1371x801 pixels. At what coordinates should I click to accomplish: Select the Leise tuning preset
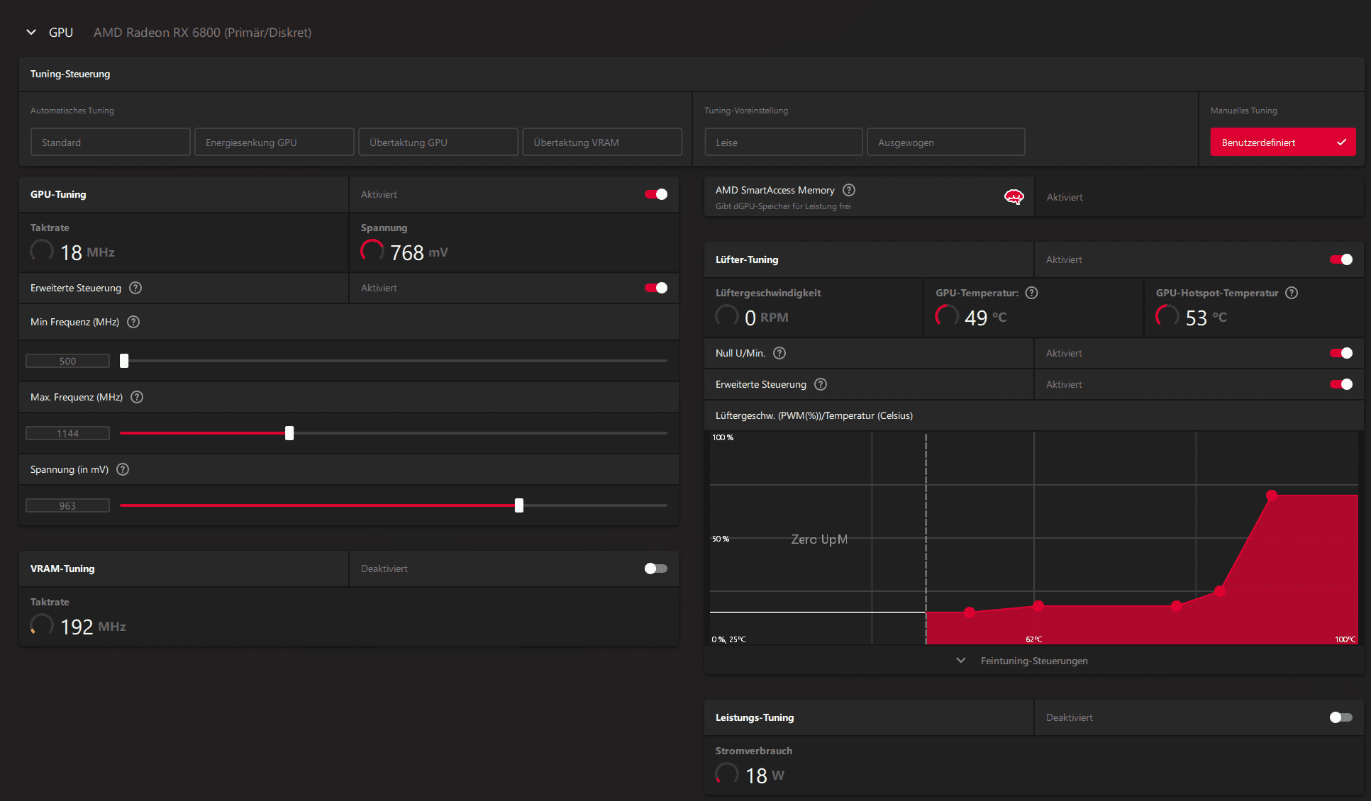coord(783,142)
